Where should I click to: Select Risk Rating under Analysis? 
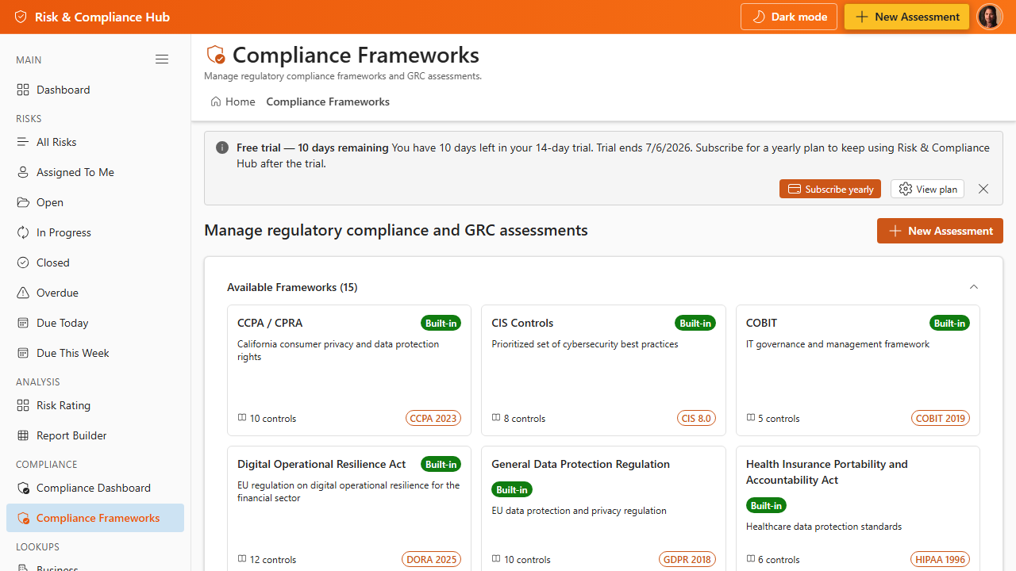[95, 405]
